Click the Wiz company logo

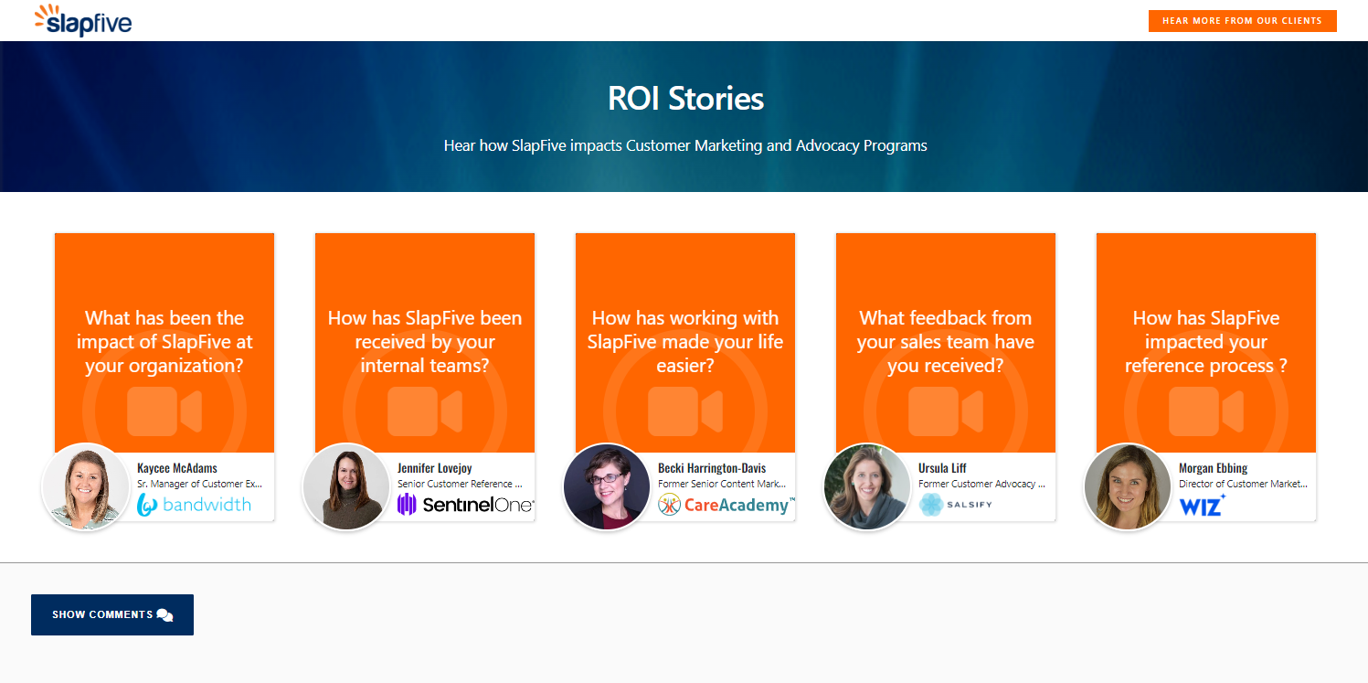[1202, 505]
